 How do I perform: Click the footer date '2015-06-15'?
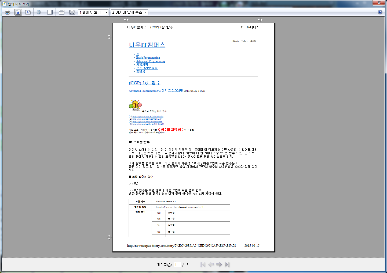(x=252, y=246)
